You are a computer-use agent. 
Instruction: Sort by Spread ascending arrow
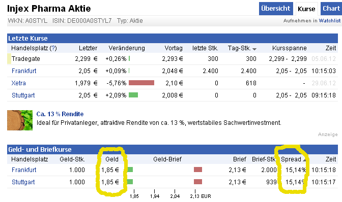[x=304, y=160]
